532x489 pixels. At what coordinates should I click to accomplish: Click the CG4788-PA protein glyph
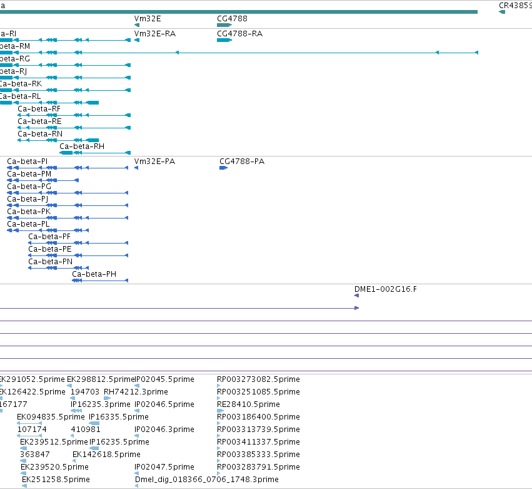pyautogui.click(x=223, y=168)
